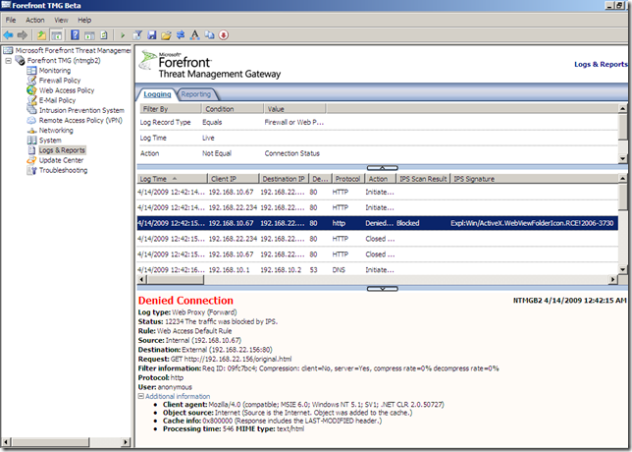Select the Microsoft Forefront Threat Management root node
Viewport: 632px width, 452px height.
(x=73, y=50)
